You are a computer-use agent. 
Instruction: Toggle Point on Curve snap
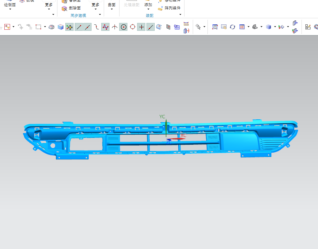[150, 27]
